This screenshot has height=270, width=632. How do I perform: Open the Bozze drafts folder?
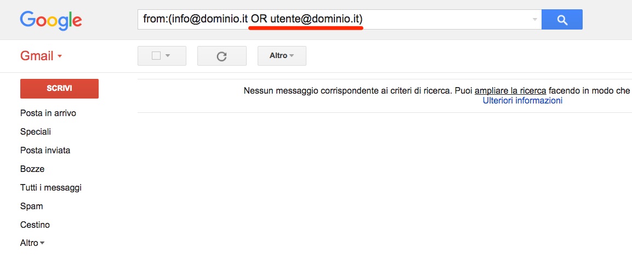(32, 169)
